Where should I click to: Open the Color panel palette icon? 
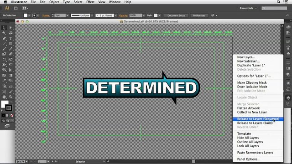[x=288, y=27]
